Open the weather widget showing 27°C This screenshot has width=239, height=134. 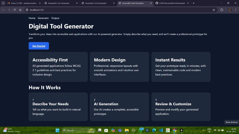(x=12, y=130)
